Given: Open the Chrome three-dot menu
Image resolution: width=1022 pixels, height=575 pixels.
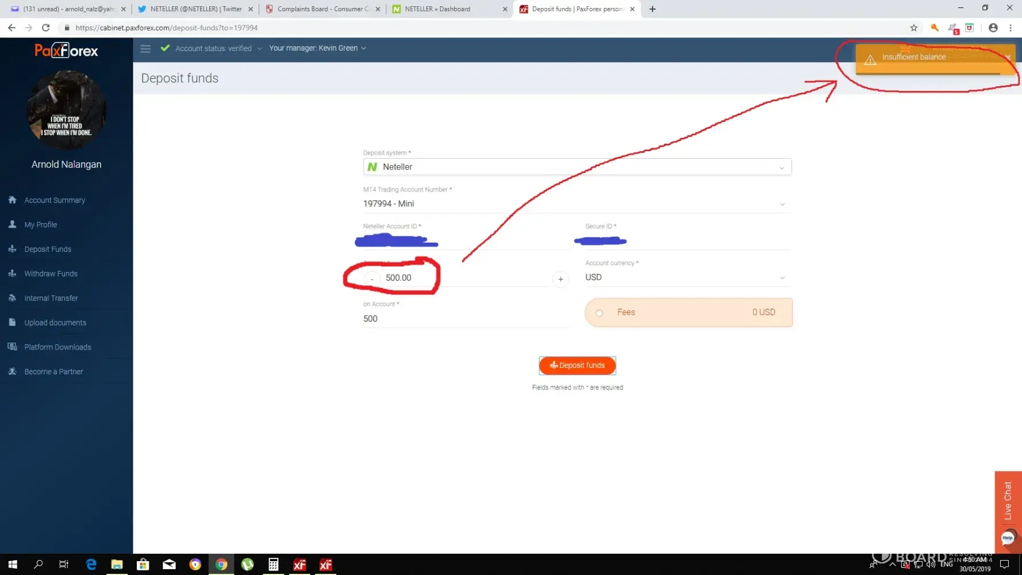Looking at the screenshot, I should (x=1011, y=28).
